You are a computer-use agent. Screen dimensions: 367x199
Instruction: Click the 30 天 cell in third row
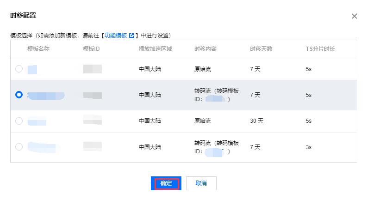pos(256,121)
